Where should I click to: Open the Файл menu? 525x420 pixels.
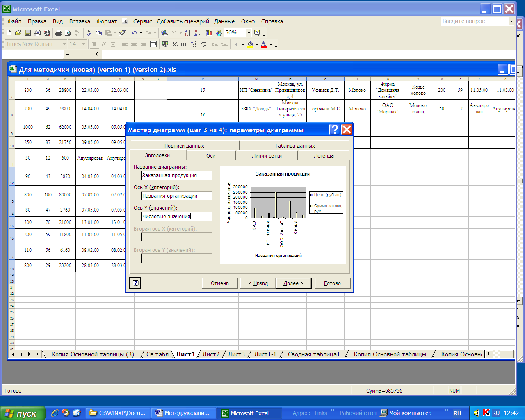pyautogui.click(x=14, y=21)
